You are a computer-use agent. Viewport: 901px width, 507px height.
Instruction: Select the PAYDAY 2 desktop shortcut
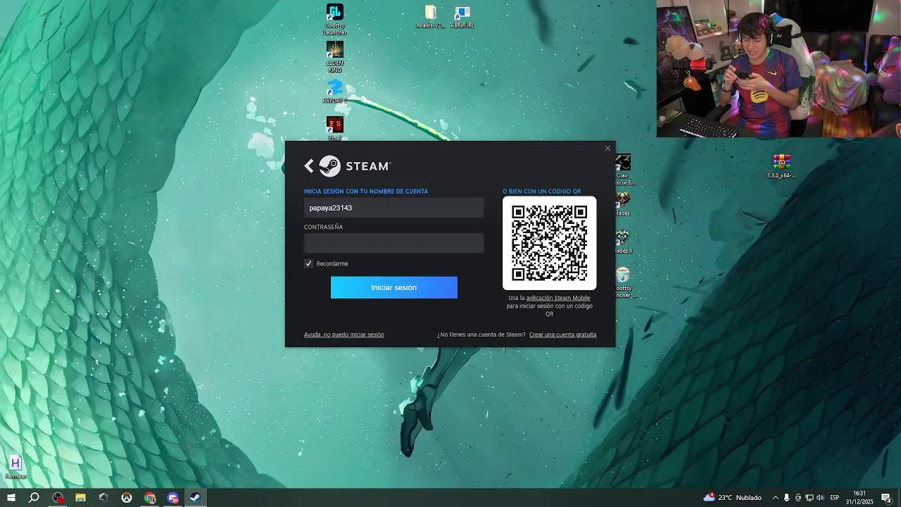tap(335, 92)
